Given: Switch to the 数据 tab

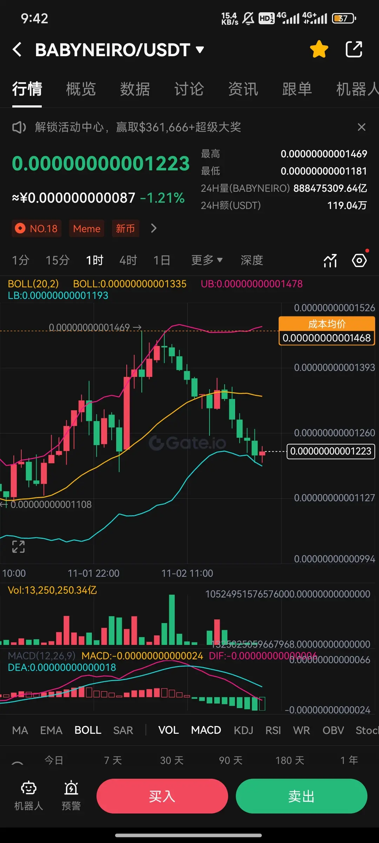Looking at the screenshot, I should tap(135, 89).
